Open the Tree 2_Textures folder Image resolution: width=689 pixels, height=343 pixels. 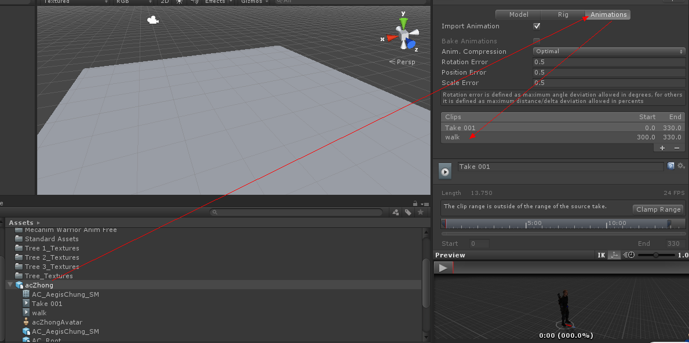coord(52,257)
